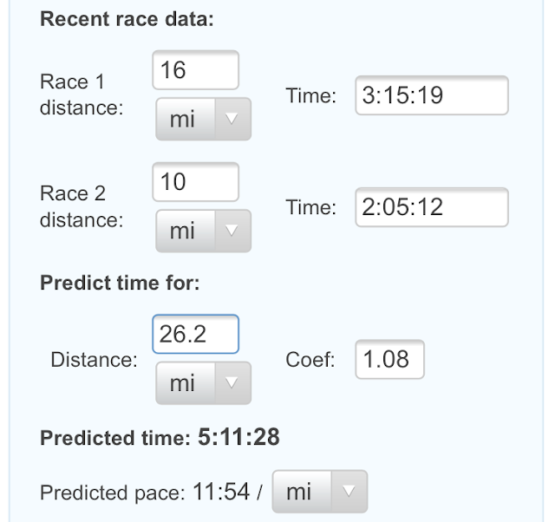This screenshot has width=555, height=522.
Task: Click the Race 1 time field showing 3:15:19
Action: [431, 95]
